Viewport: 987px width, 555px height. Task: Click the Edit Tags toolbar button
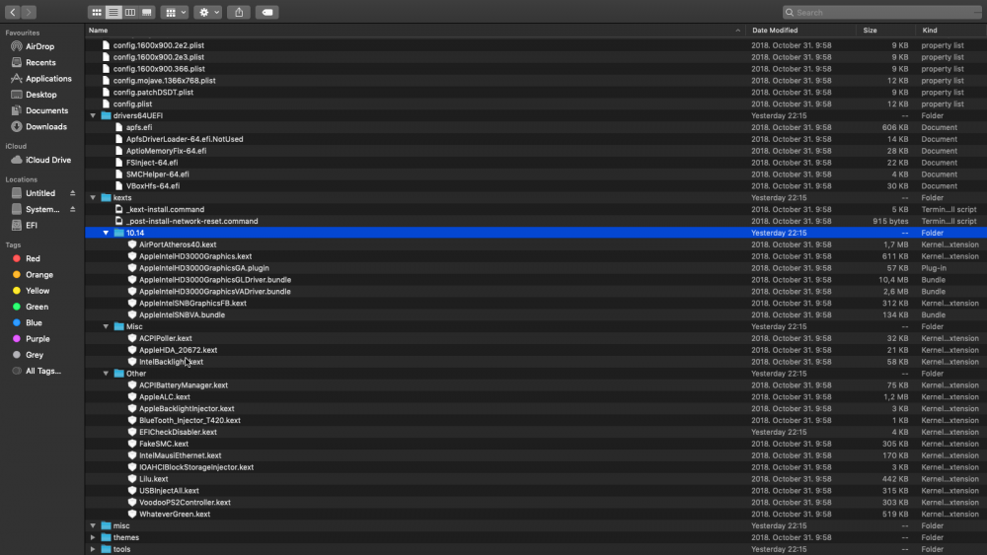pyautogui.click(x=266, y=12)
